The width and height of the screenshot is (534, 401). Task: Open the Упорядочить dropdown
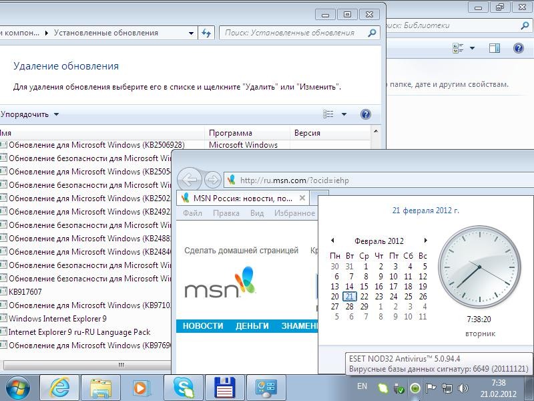[x=29, y=114]
